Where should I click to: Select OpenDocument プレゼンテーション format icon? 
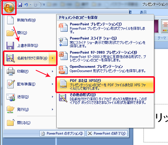pos(63,70)
